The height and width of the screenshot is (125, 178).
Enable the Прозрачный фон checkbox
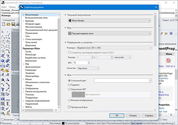click(70, 107)
